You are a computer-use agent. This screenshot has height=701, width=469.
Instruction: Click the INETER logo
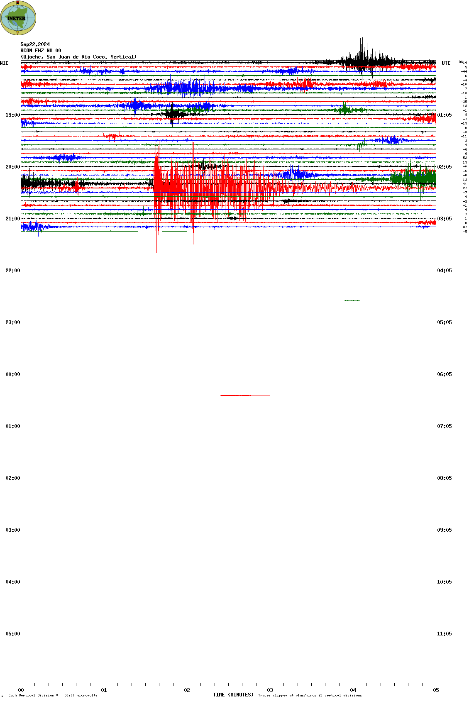point(18,18)
